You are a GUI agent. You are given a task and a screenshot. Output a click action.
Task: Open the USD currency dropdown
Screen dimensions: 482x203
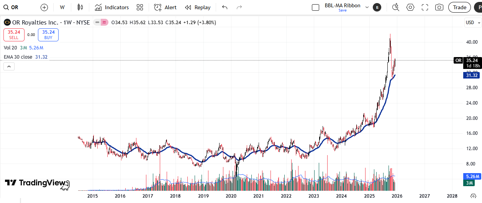pos(472,23)
